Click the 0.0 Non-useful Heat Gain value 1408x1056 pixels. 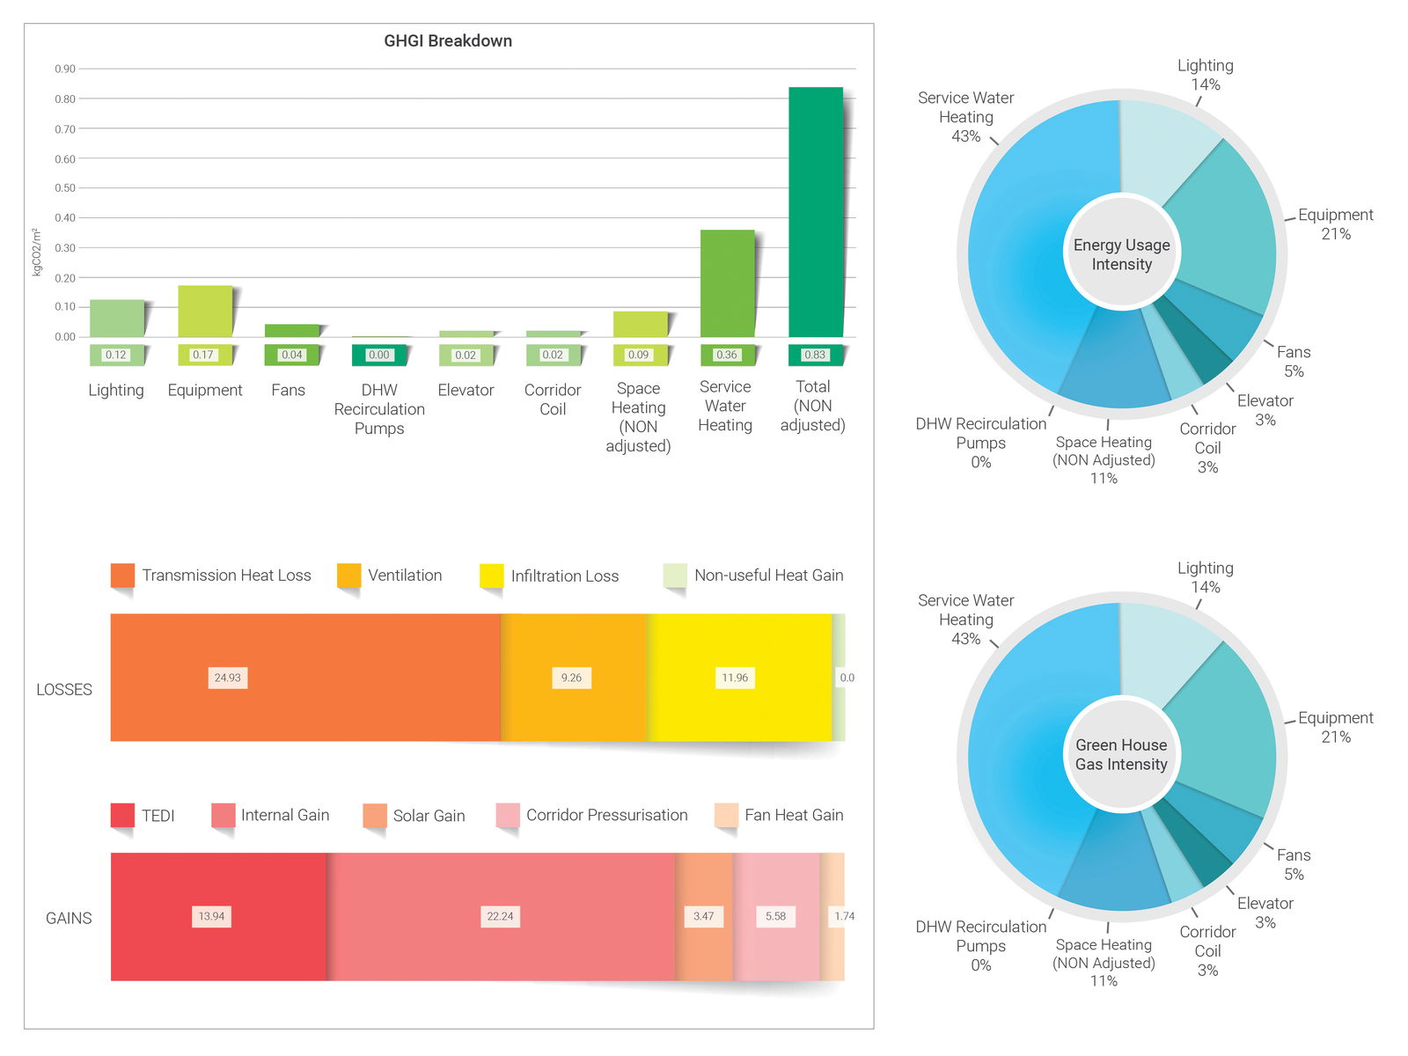click(x=847, y=678)
